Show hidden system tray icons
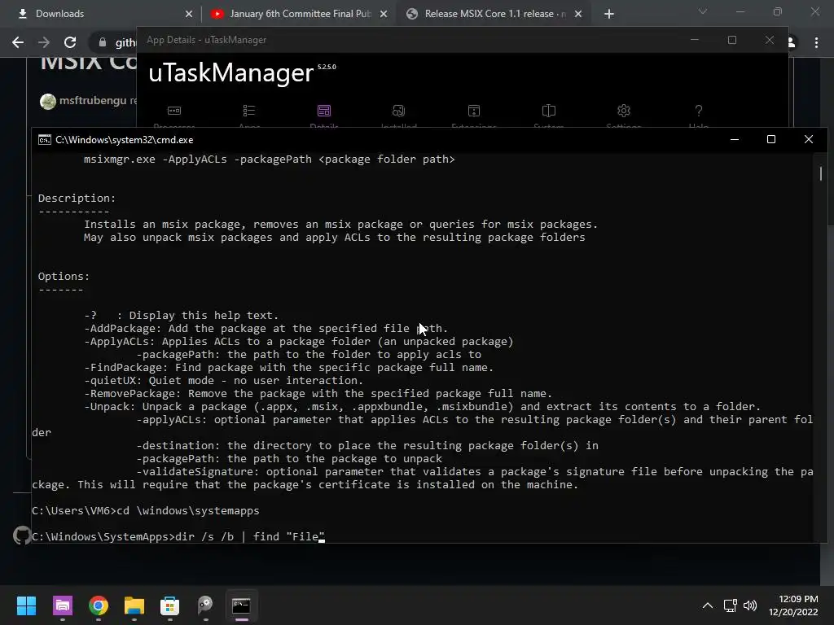 click(708, 605)
